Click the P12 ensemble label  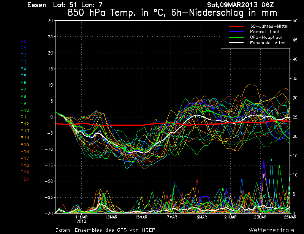tap(25, 124)
